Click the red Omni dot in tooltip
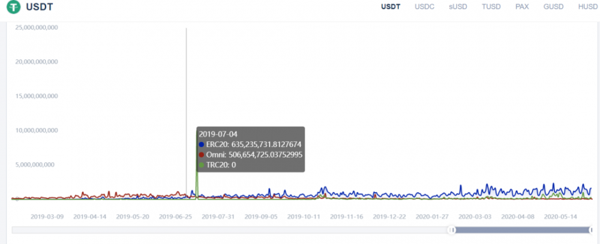 pyautogui.click(x=202, y=155)
